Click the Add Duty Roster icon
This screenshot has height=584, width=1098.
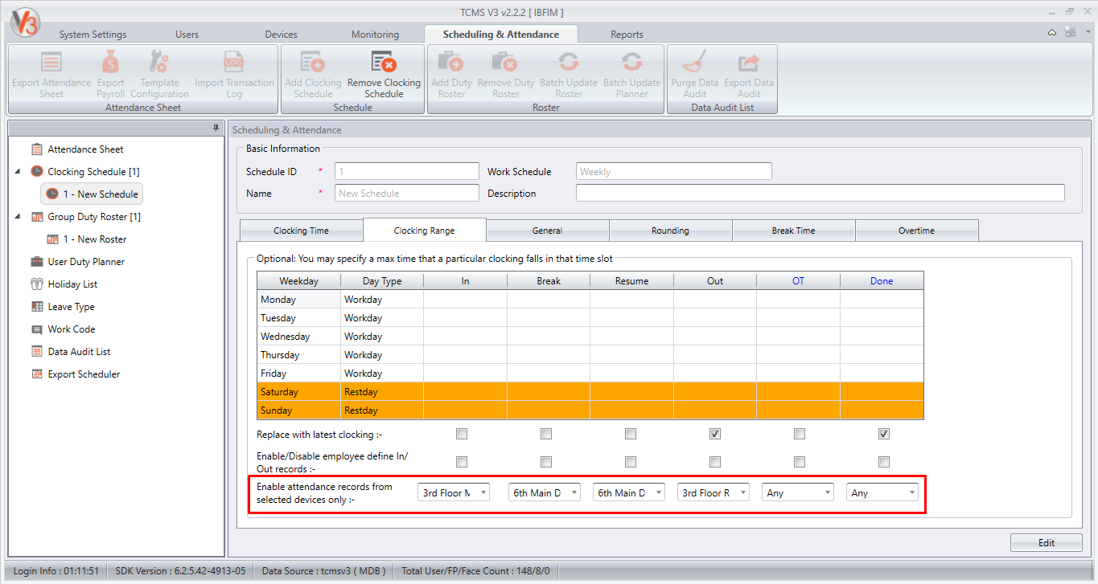point(451,63)
